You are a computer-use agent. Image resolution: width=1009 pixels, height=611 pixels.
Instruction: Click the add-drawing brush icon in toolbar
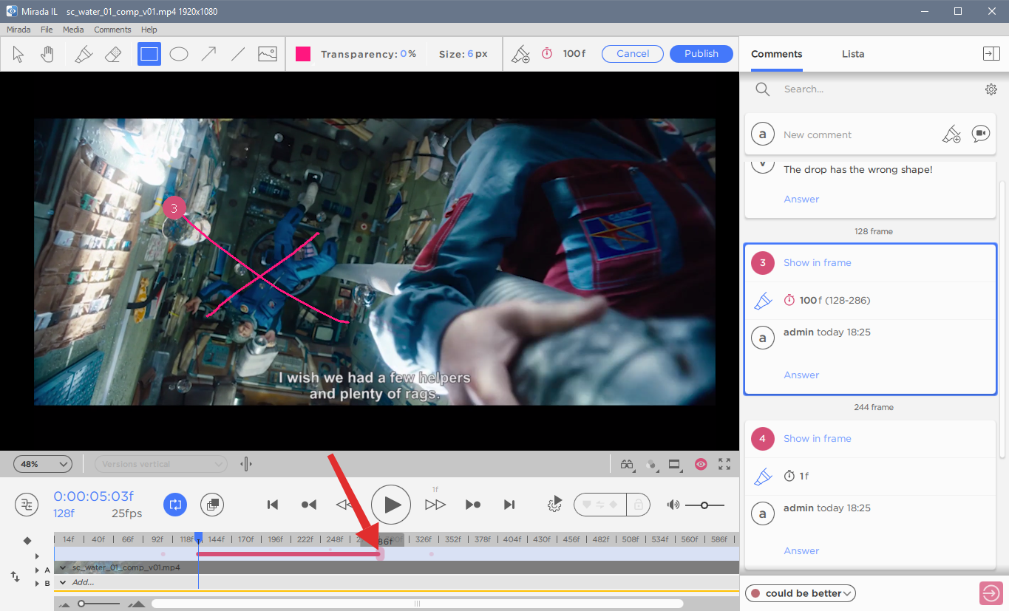[521, 54]
